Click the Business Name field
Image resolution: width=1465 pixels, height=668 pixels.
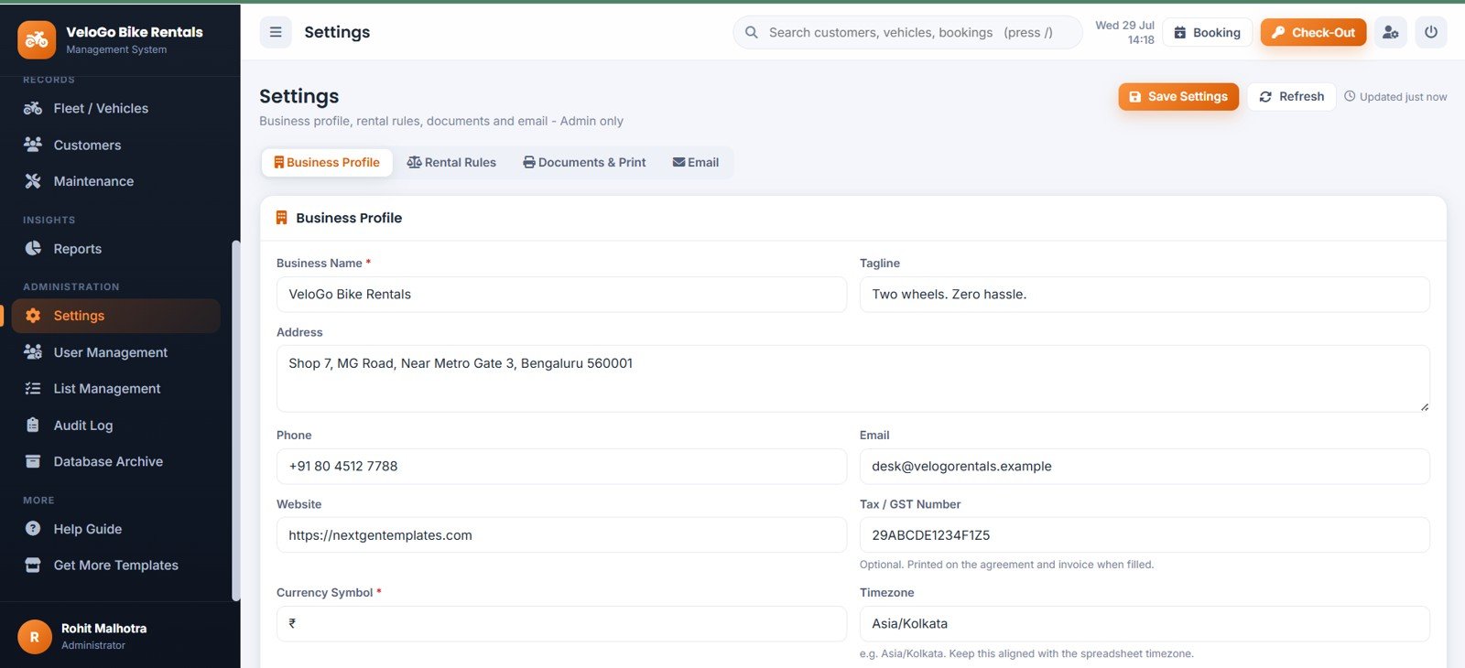[x=561, y=294]
